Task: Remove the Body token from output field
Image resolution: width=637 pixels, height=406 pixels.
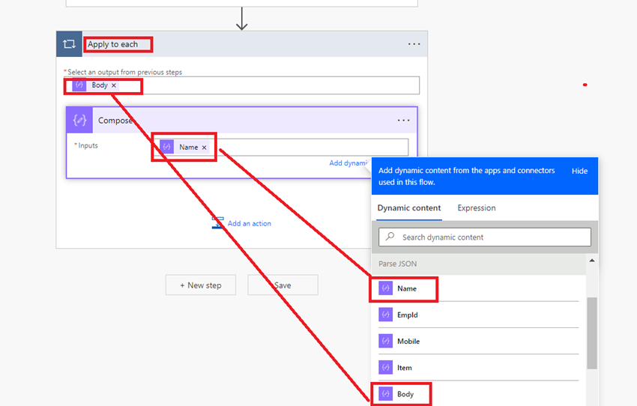Action: [114, 85]
